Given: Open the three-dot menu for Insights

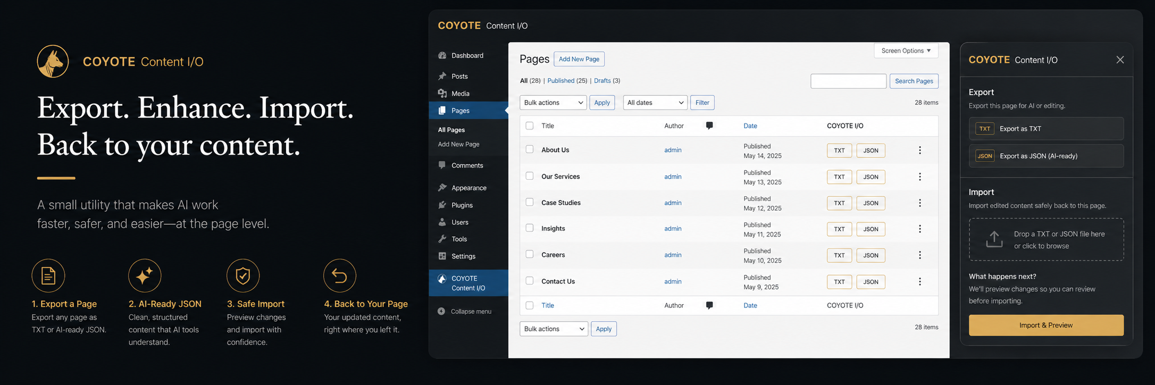Looking at the screenshot, I should coord(919,229).
